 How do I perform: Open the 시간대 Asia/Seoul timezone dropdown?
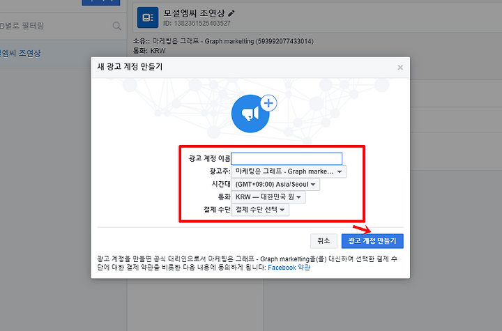[275, 185]
